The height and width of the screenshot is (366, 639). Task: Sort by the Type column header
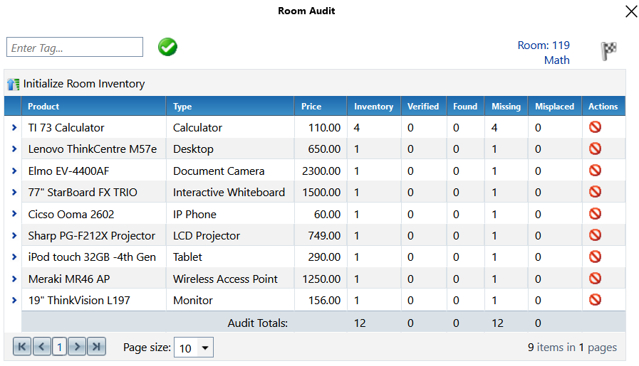[182, 107]
